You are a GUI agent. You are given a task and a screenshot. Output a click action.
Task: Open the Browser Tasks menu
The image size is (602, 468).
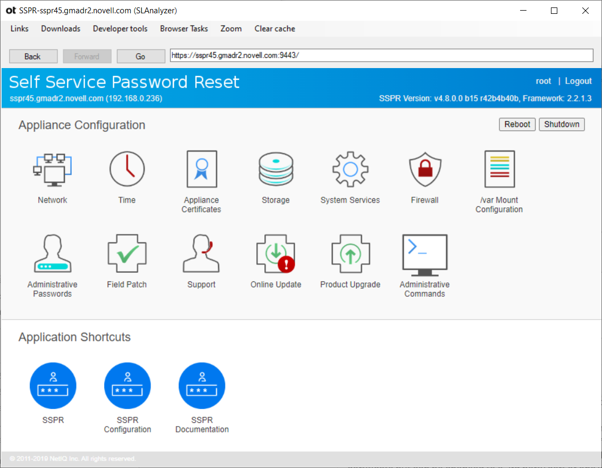pyautogui.click(x=183, y=29)
